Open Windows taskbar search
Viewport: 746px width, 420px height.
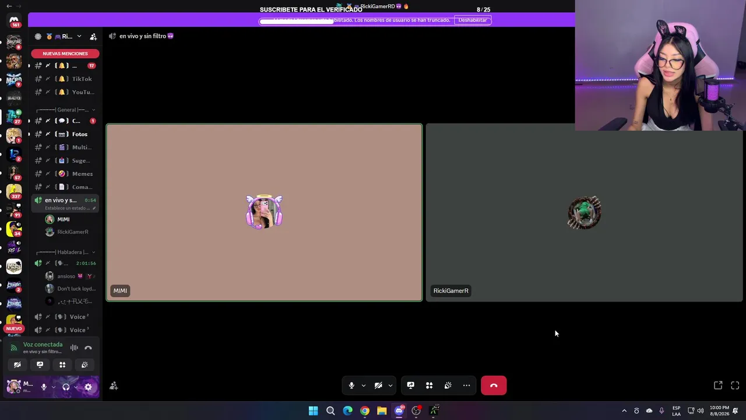[x=330, y=411]
